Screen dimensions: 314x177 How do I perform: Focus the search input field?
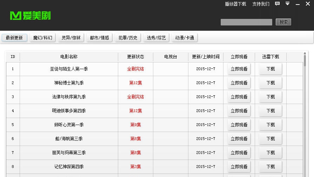tap(246, 22)
